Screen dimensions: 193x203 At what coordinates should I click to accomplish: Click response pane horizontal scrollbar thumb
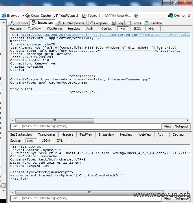pyautogui.click(x=89, y=192)
